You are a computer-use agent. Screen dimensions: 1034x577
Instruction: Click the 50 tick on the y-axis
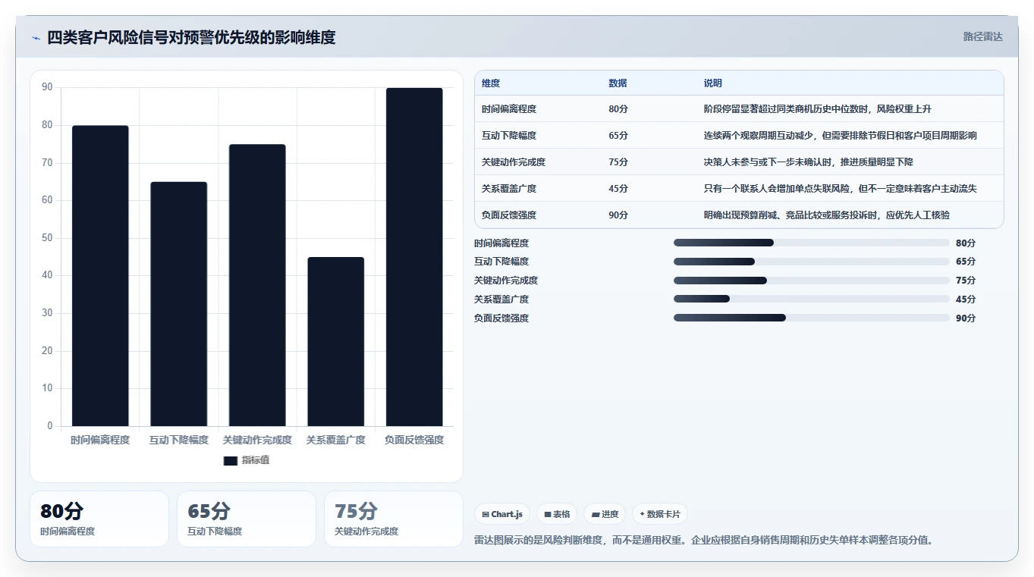(x=47, y=238)
